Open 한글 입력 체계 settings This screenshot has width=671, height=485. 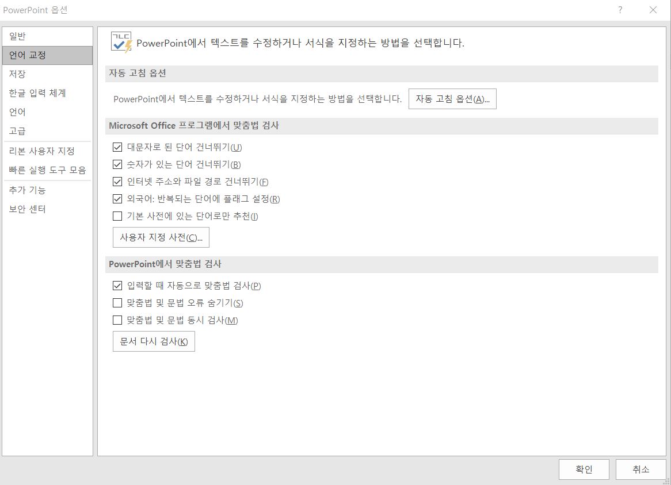(x=48, y=93)
